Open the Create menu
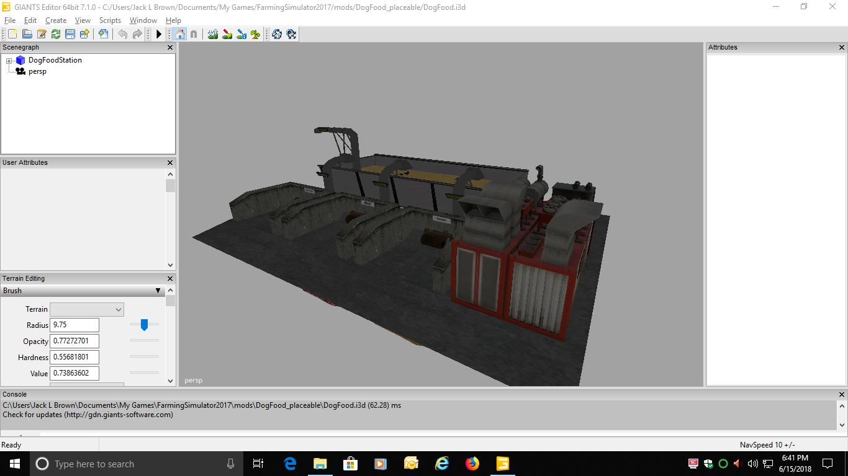Screen dimensions: 848x476 pos(56,20)
